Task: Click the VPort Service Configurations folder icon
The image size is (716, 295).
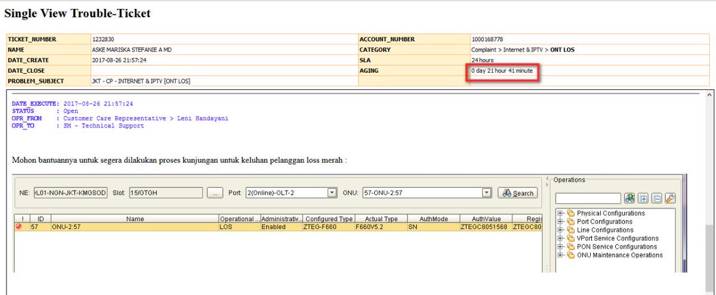Action: point(570,238)
